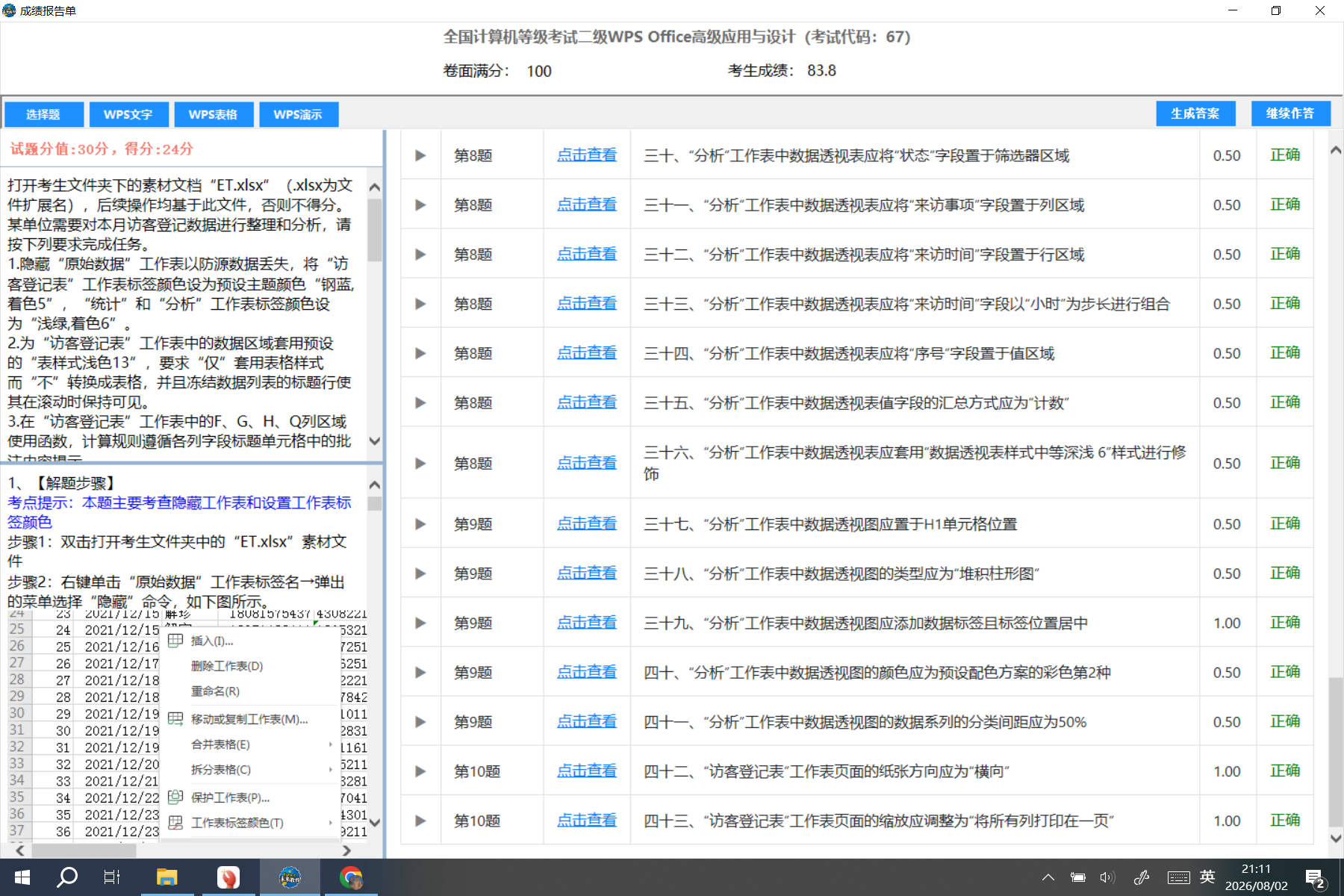Expand the row for item 三十一

point(420,205)
